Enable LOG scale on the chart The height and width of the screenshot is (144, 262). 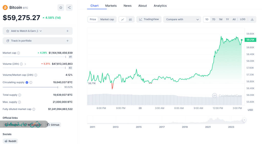point(243,19)
